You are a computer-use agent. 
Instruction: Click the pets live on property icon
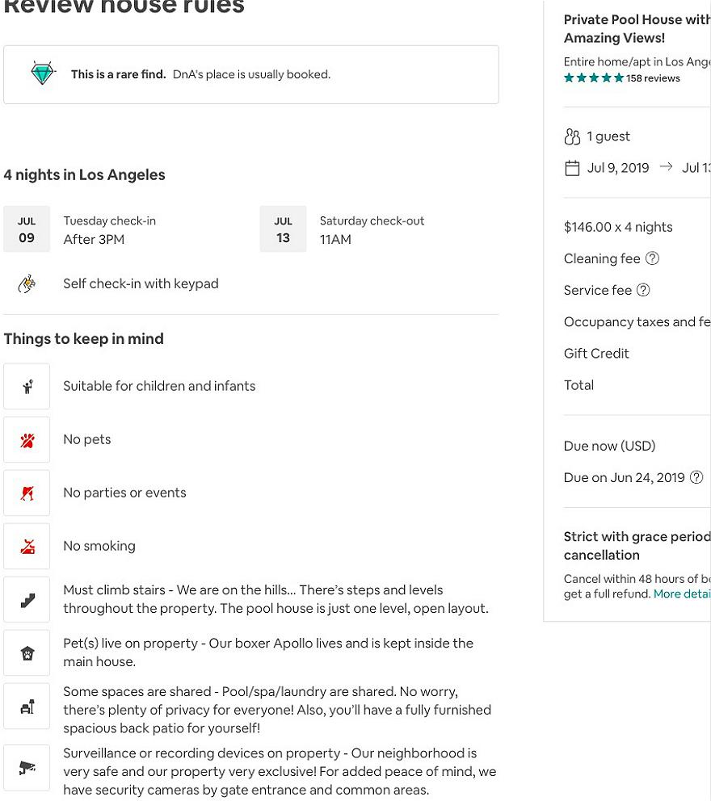(27, 653)
